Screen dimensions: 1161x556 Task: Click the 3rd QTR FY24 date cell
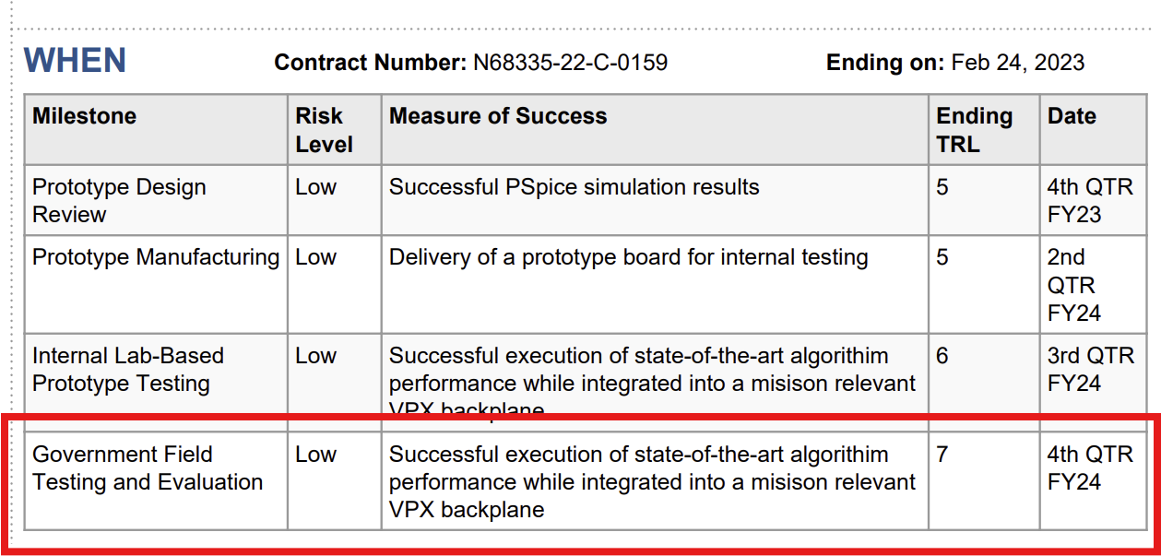coord(1090,370)
